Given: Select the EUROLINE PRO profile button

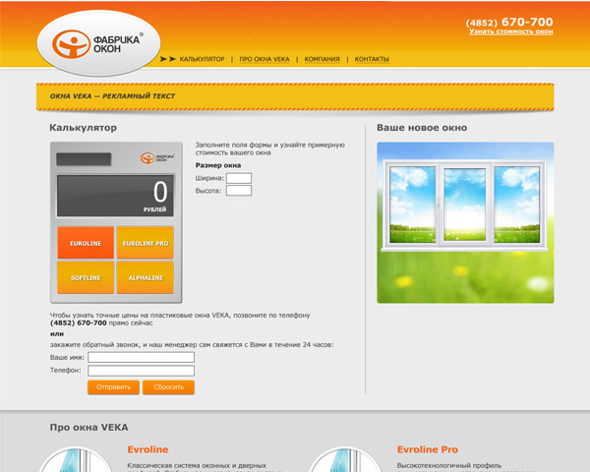Looking at the screenshot, I should click(x=146, y=243).
